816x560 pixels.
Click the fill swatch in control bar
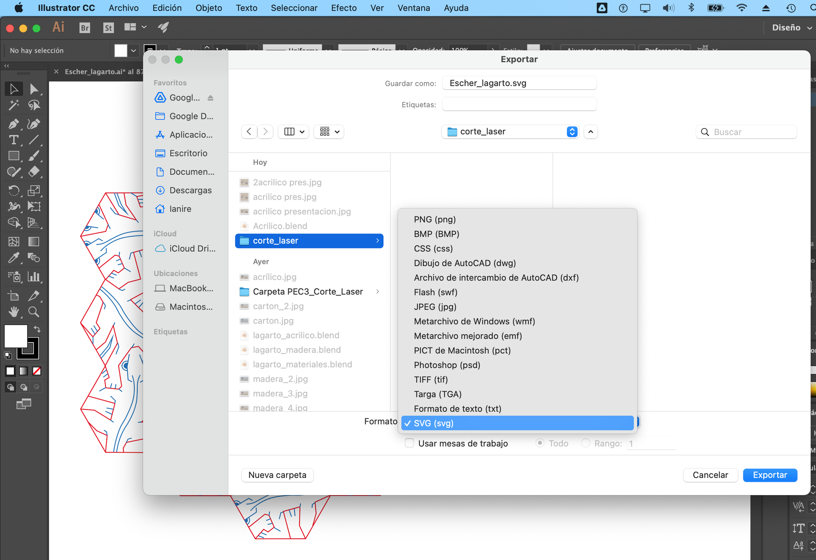coord(120,51)
